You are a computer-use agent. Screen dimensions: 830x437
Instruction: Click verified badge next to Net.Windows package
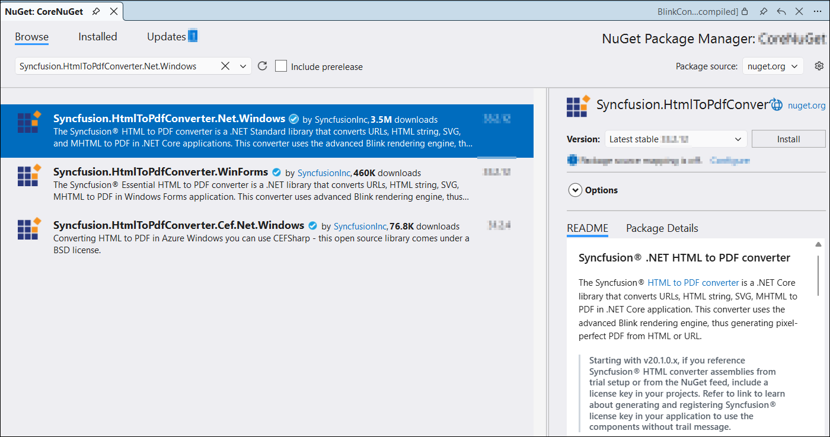pyautogui.click(x=293, y=119)
